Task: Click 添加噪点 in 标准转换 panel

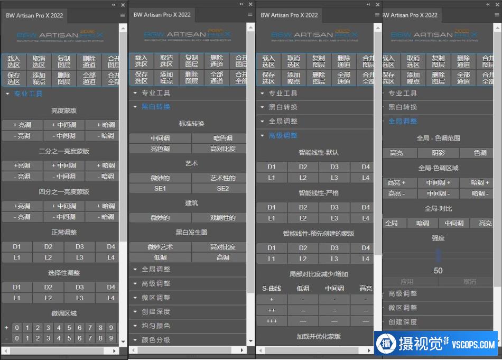Action: pyautogui.click(x=166, y=78)
